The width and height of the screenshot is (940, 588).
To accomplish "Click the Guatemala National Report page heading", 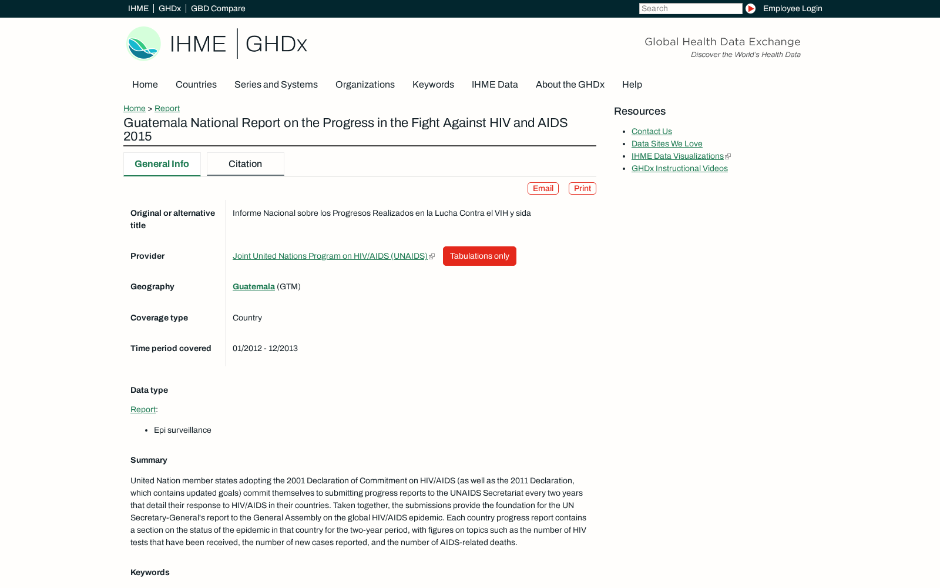I will click(x=345, y=129).
